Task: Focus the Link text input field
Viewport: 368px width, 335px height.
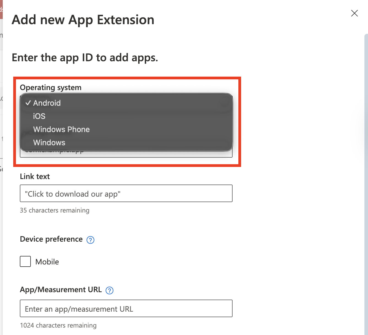Action: click(x=126, y=194)
